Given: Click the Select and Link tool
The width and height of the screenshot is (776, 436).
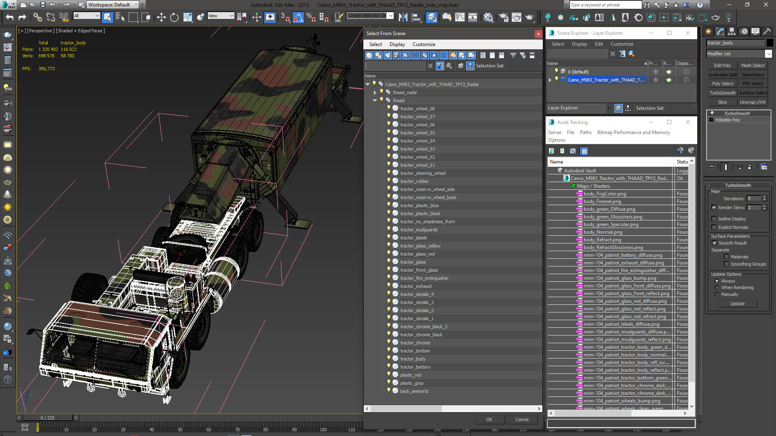Looking at the screenshot, I should [x=37, y=17].
